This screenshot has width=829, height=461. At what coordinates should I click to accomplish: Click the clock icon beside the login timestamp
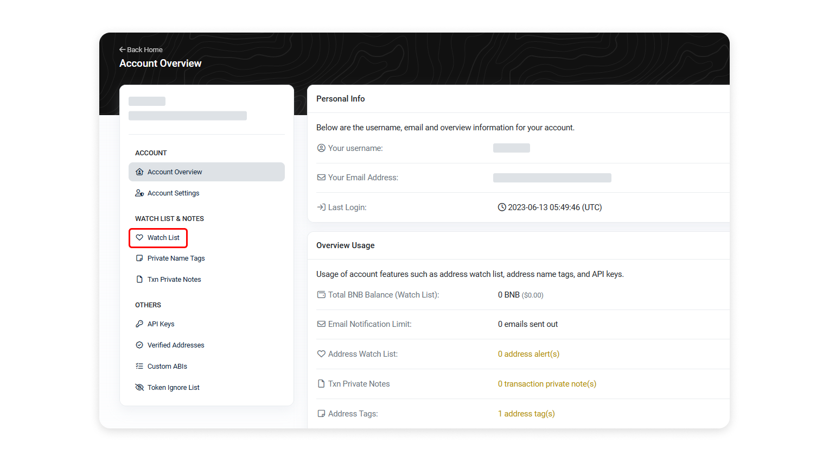pyautogui.click(x=502, y=207)
